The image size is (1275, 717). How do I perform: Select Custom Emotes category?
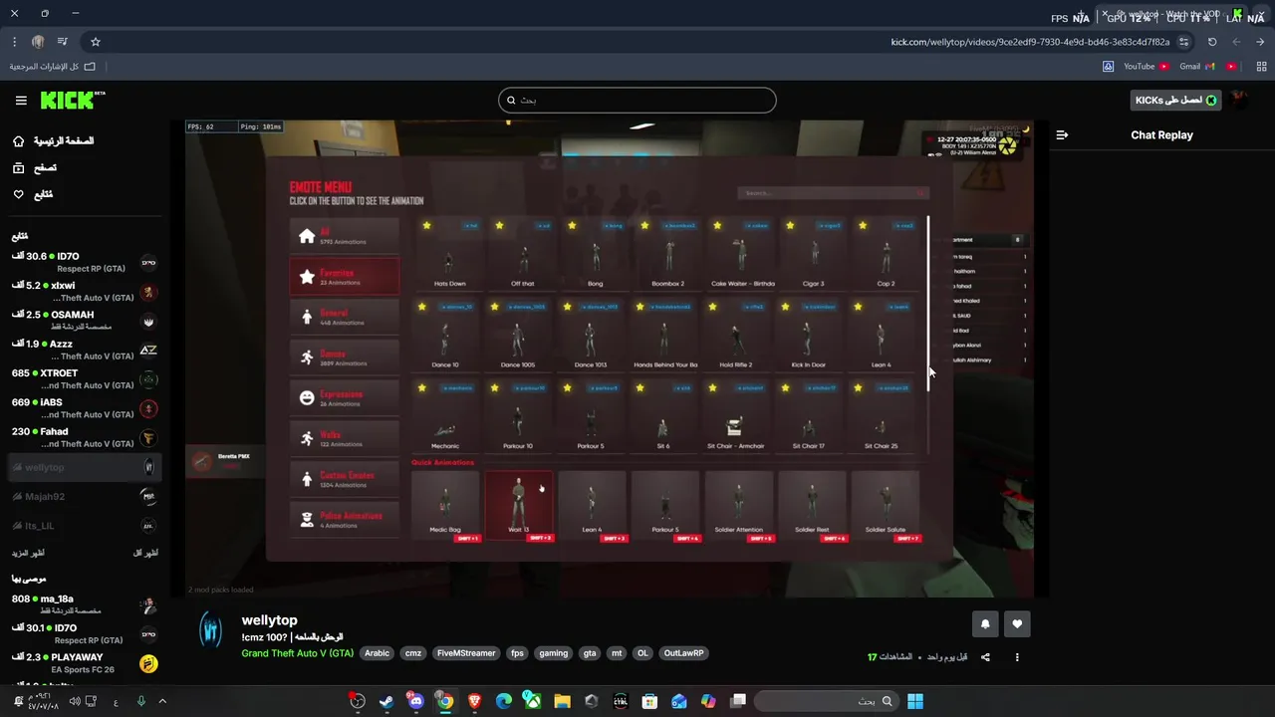345,480
